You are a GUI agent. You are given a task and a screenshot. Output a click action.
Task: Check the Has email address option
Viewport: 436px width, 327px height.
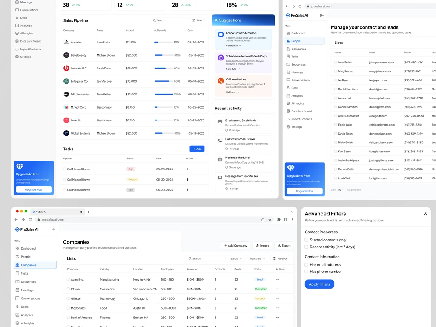pos(307,265)
